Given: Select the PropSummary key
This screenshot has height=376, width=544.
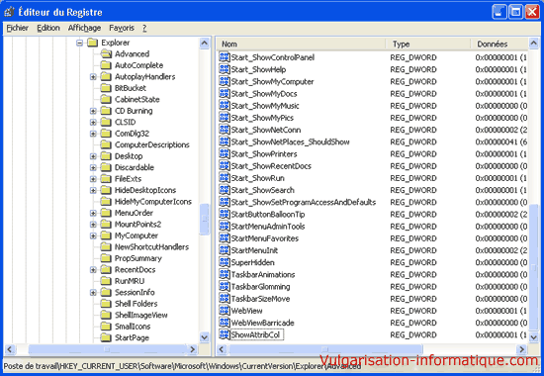Looking at the screenshot, I should (x=138, y=258).
